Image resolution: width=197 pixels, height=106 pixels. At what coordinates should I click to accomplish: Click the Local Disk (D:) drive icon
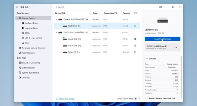(65, 46)
